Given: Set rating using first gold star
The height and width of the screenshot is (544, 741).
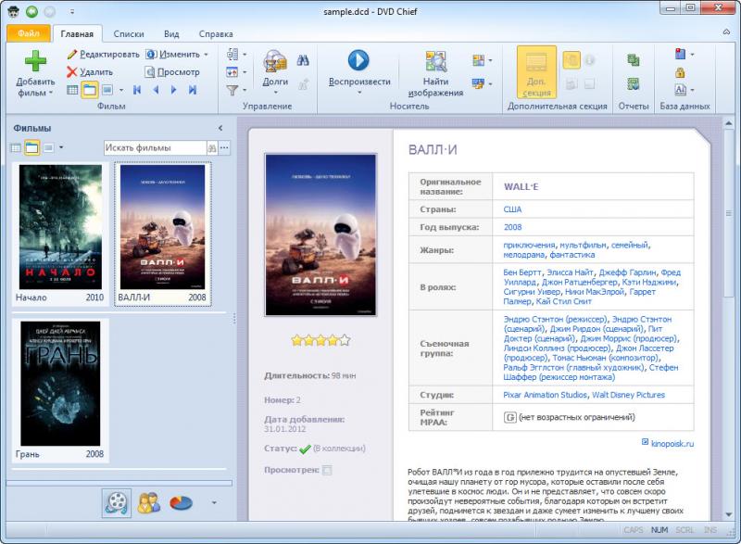Looking at the screenshot, I should click(296, 340).
